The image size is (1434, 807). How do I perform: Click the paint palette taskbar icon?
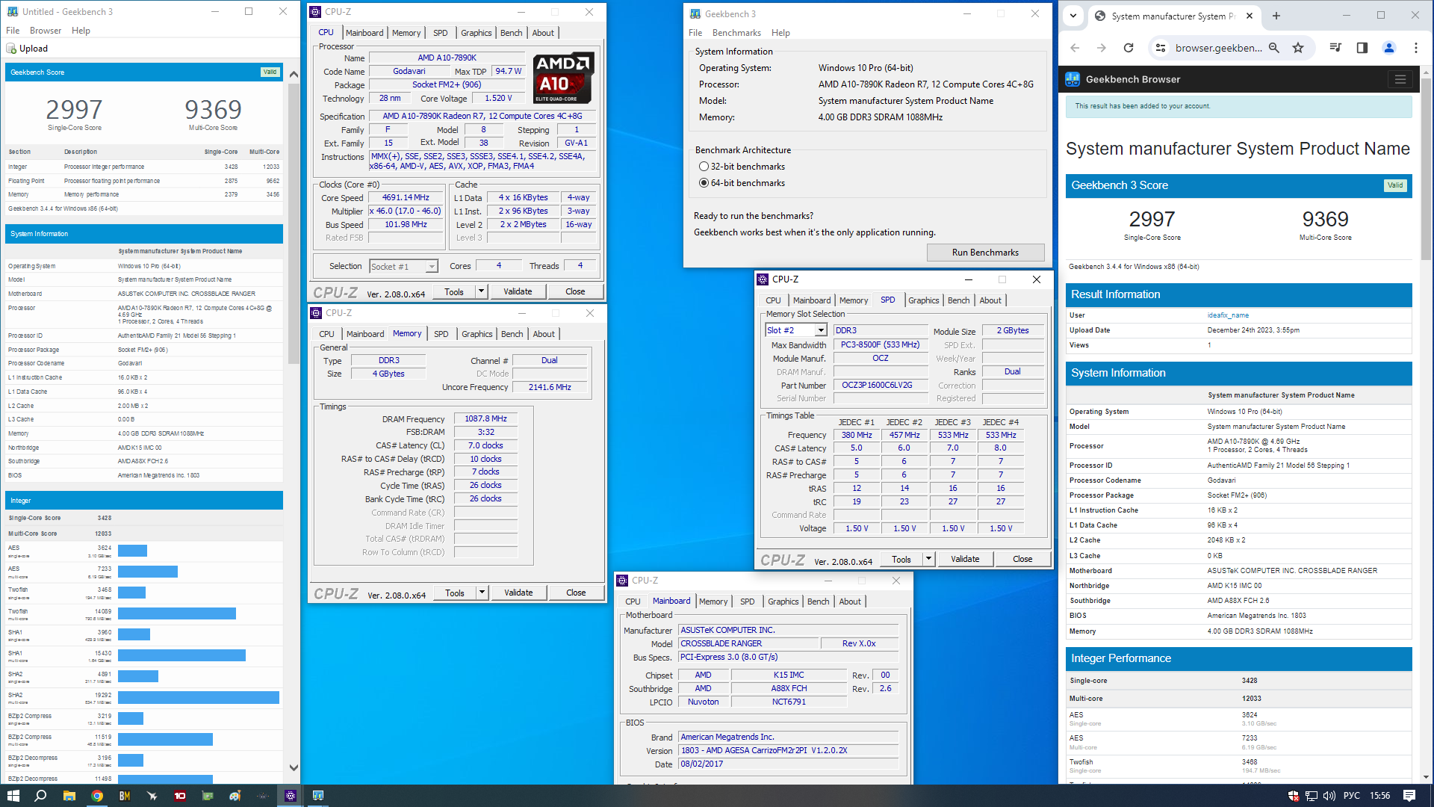click(x=235, y=796)
